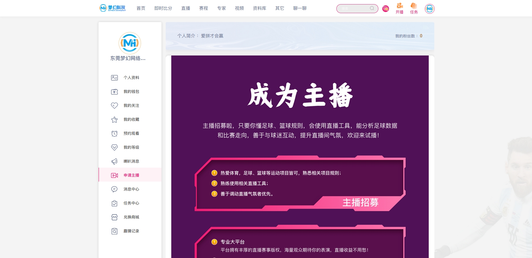
Task: Click the 我的钱包 wallet icon
Action: tap(114, 91)
